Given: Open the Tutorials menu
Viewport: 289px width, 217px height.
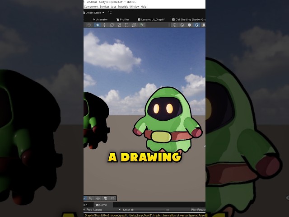Looking at the screenshot, I should [123, 7].
